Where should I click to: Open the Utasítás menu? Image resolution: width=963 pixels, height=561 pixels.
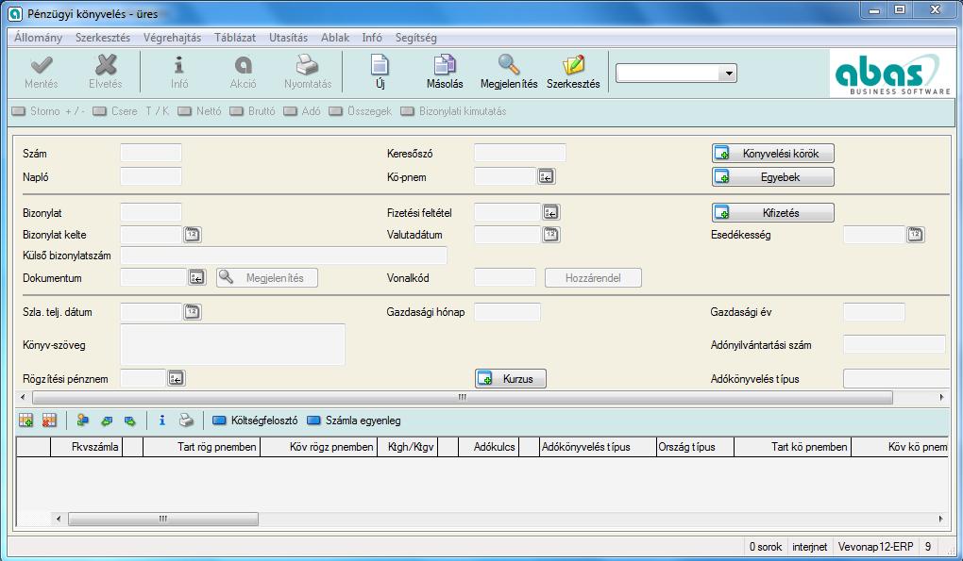[x=288, y=38]
